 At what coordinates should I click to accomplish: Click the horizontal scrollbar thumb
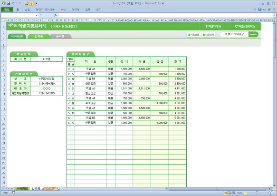click(217, 189)
